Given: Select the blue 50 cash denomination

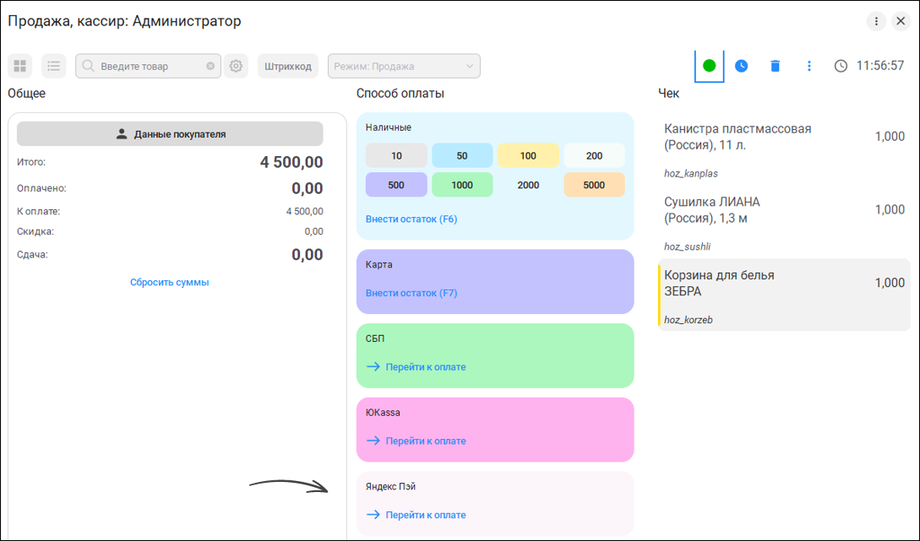Looking at the screenshot, I should pyautogui.click(x=462, y=155).
